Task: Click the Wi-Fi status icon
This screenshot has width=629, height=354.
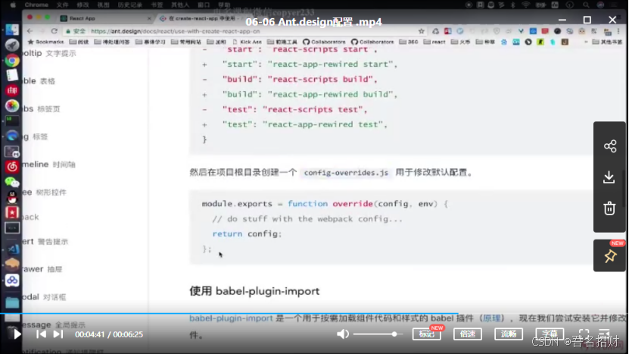Action: tap(526, 5)
